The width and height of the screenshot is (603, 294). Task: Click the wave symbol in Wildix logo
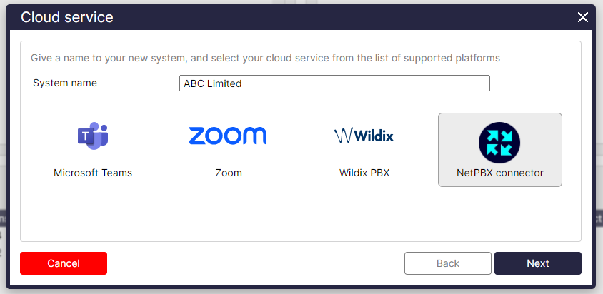(x=343, y=136)
